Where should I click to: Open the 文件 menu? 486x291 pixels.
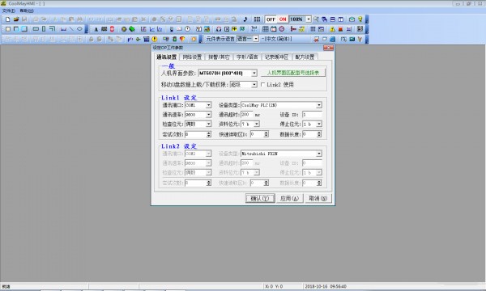[x=9, y=11]
